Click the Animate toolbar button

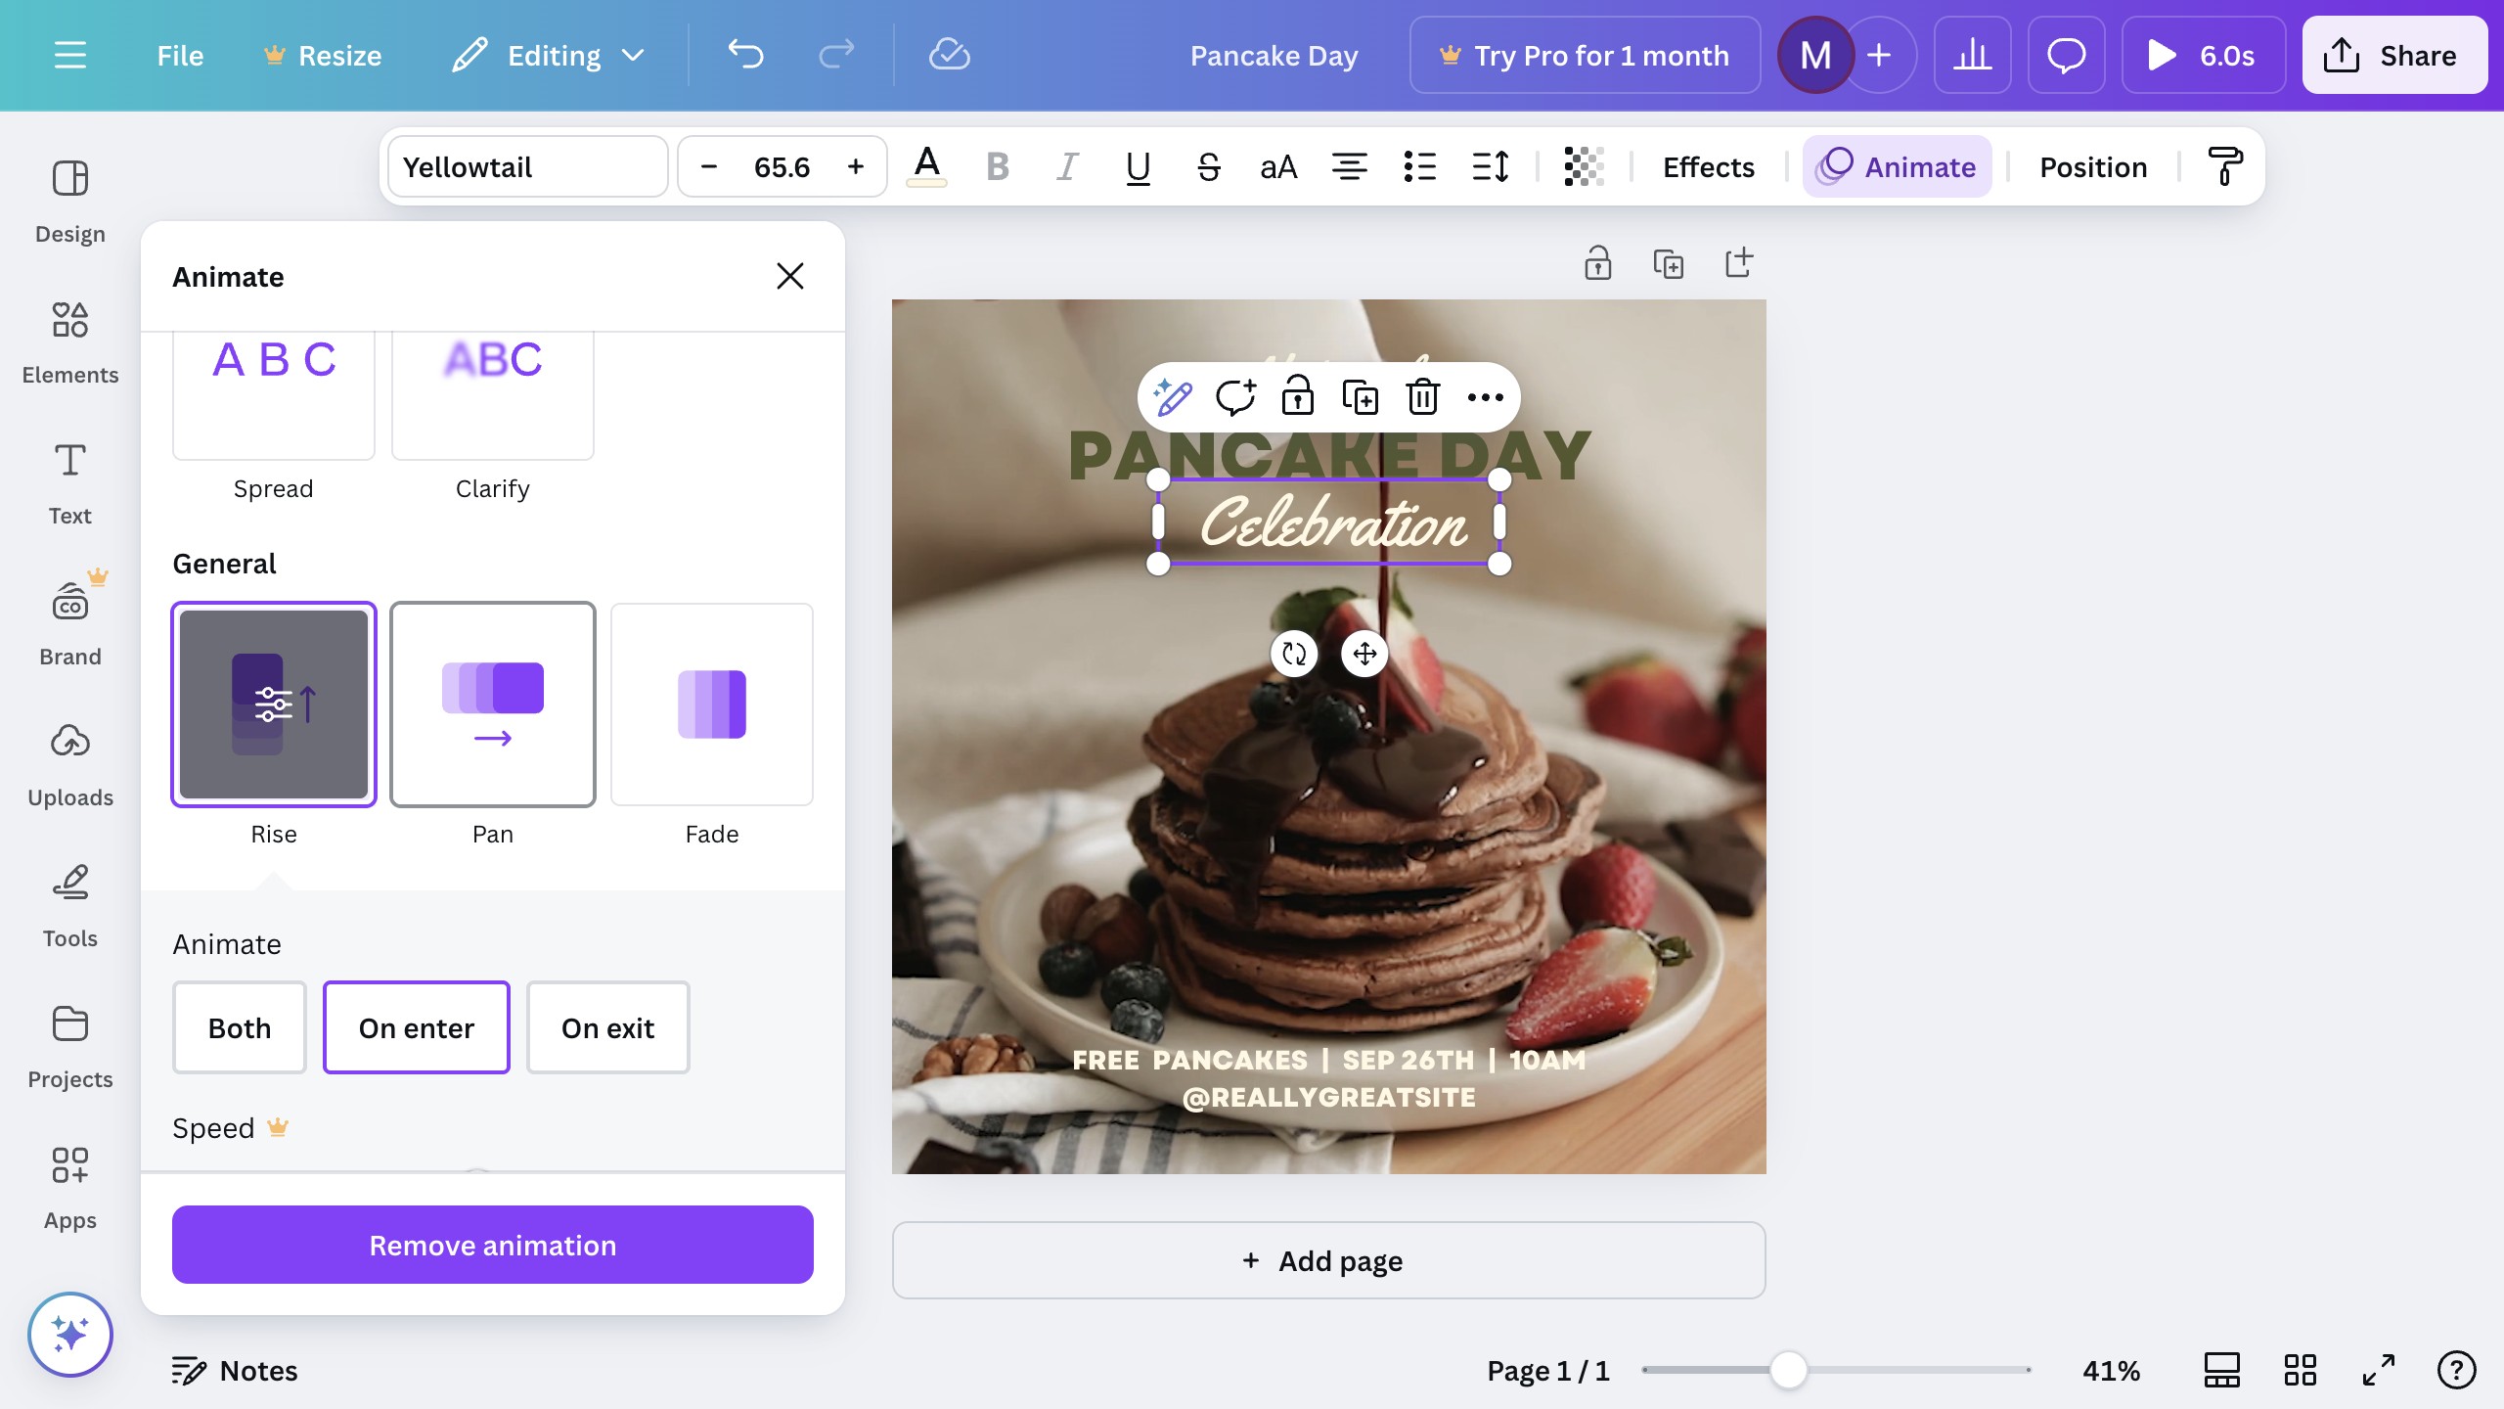coord(1898,167)
